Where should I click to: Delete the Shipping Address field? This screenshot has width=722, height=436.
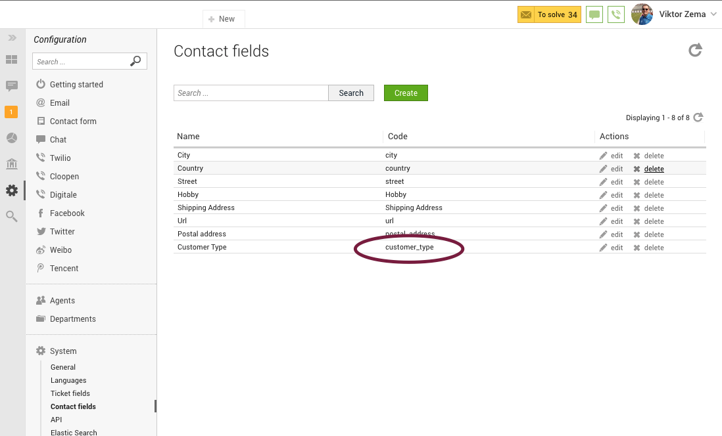(648, 208)
